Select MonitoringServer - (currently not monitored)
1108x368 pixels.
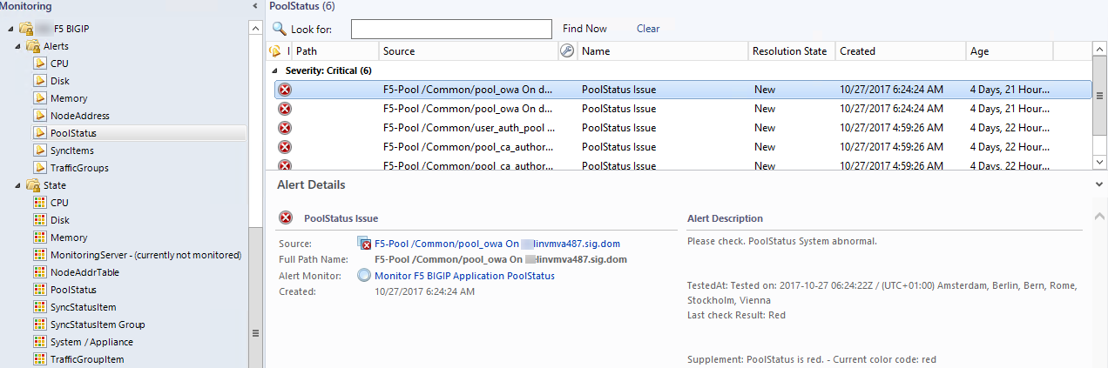click(x=145, y=255)
